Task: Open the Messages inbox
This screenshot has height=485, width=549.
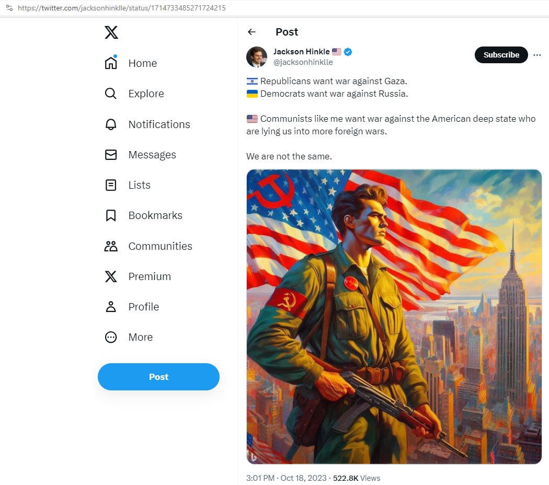Action: pos(152,155)
